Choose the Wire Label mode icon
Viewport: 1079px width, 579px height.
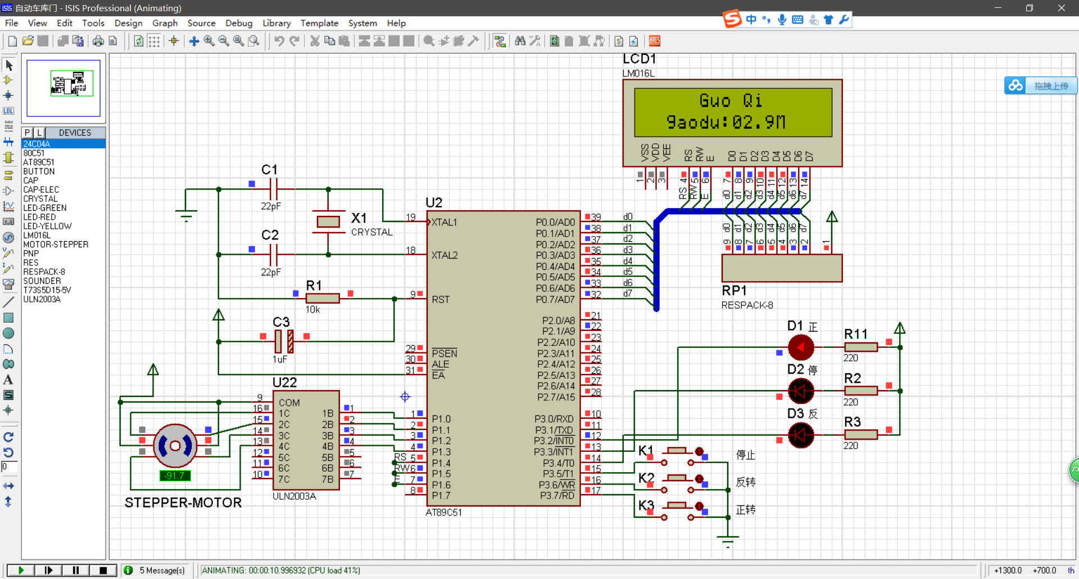pos(8,111)
